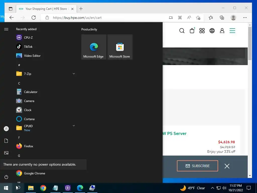Close the Your Shopping Cart tab

[x=73, y=9]
